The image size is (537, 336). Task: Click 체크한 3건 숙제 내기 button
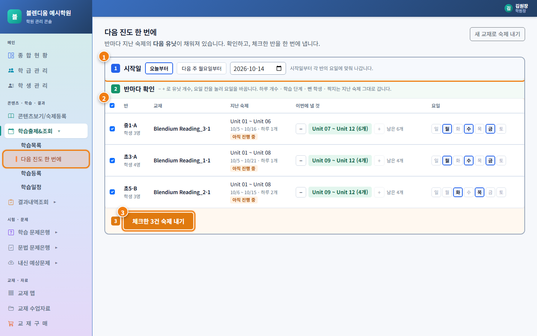click(x=158, y=221)
